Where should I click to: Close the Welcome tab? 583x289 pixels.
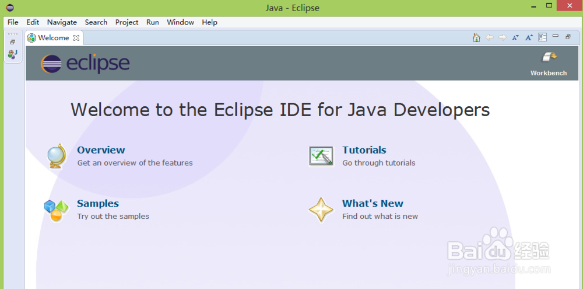[x=76, y=38]
